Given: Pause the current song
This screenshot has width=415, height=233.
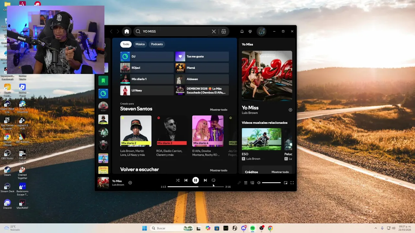Looking at the screenshot, I should coord(196,180).
